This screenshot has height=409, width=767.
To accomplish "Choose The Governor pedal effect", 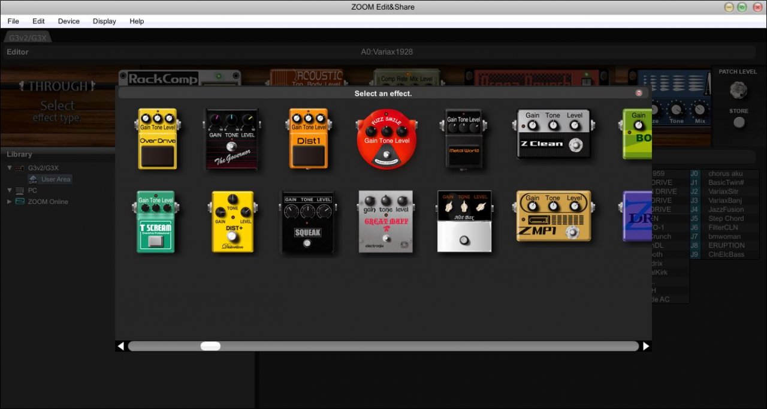I will click(232, 139).
